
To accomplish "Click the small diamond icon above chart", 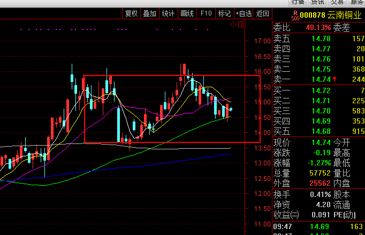I will click(x=233, y=25).
